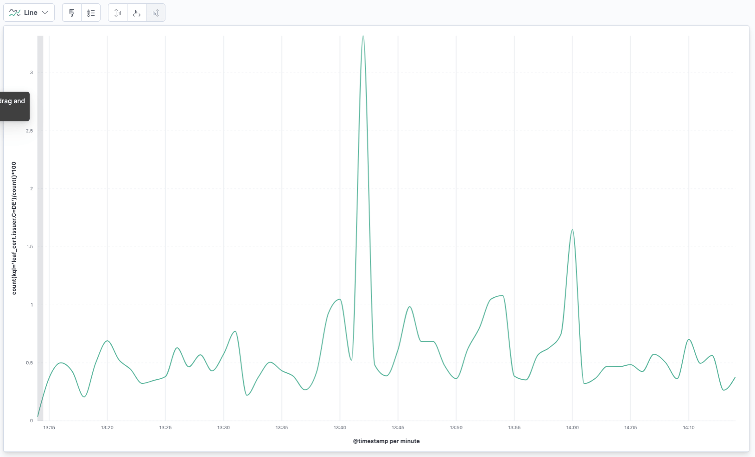Open left axis settings icon
The image size is (755, 457).
[118, 13]
